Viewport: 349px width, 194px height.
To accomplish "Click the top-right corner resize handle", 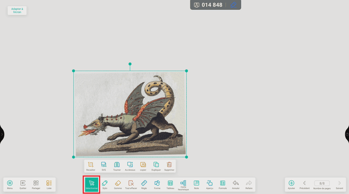I will coord(186,71).
